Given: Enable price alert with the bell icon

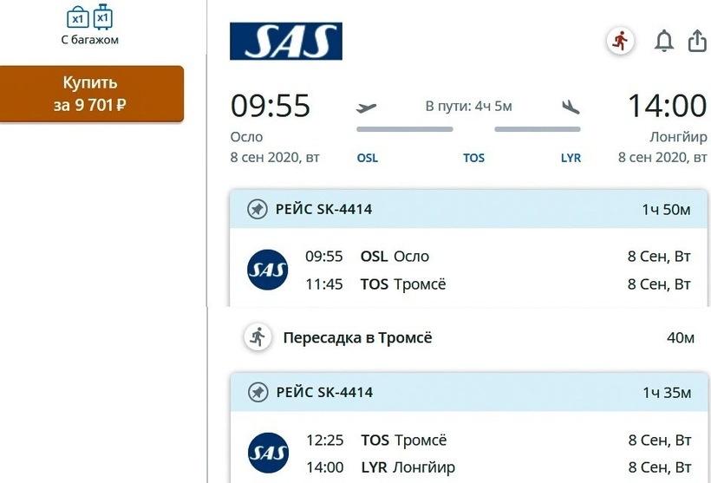Looking at the screenshot, I should click(663, 41).
